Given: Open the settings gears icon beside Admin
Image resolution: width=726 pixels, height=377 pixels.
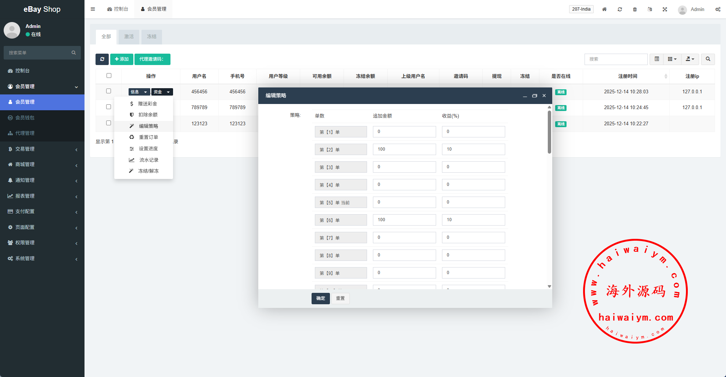Looking at the screenshot, I should click(x=718, y=9).
